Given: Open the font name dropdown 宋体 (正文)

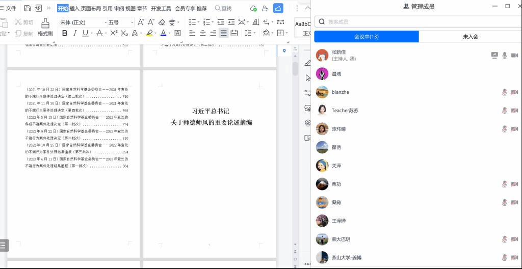Looking at the screenshot, I should click(82, 22).
